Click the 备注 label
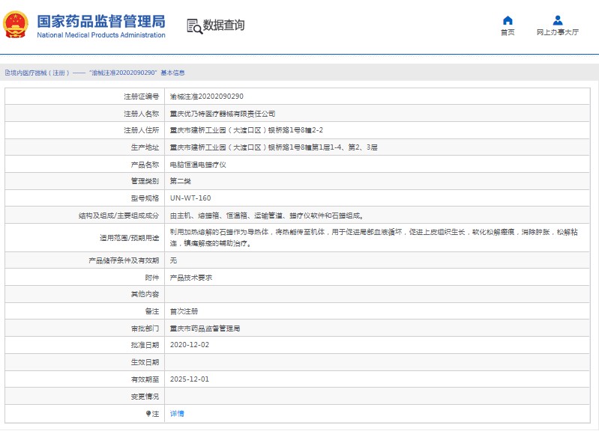 (x=152, y=311)
